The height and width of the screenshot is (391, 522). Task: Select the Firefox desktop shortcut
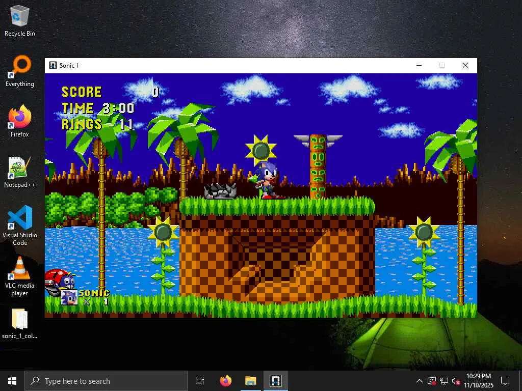coord(20,122)
